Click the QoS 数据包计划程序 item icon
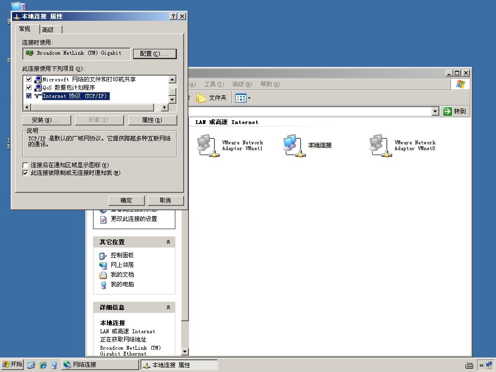Viewport: 496px width, 372px height. click(x=38, y=88)
